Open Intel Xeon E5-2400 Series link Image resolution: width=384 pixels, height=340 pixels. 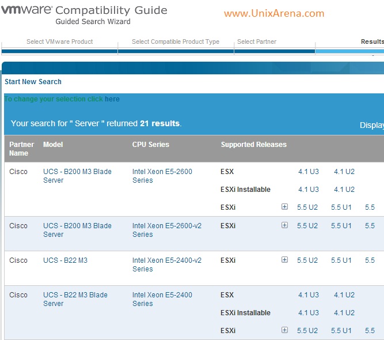point(162,299)
